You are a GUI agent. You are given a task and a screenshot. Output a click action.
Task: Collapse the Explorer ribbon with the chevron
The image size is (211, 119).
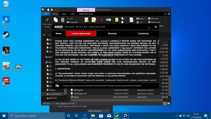166,14
